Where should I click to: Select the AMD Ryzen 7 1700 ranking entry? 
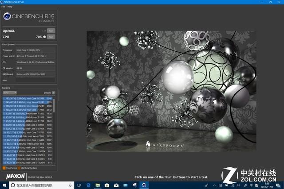click(27, 121)
